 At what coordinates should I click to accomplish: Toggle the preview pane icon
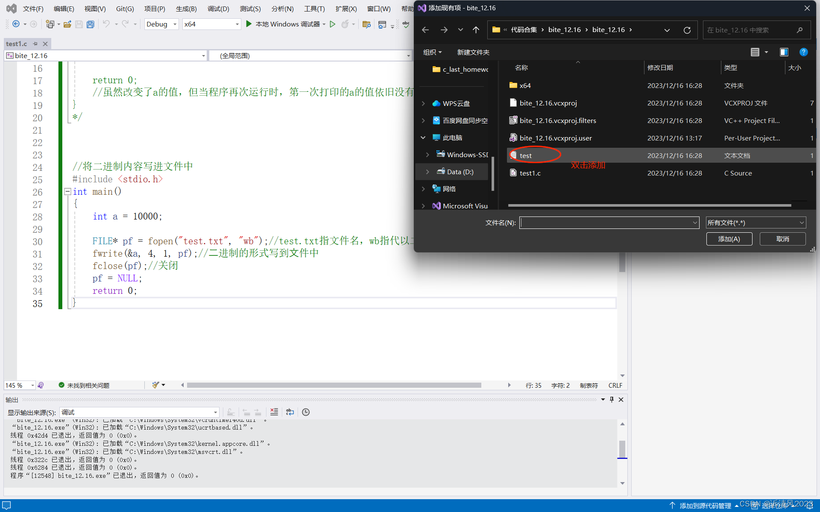(784, 52)
